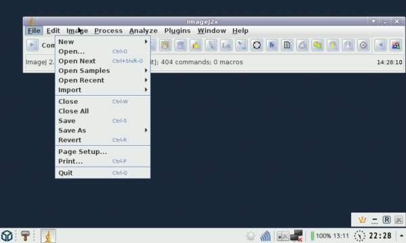
Task: Select the eyedropper color picker tool
Action: (x=242, y=45)
